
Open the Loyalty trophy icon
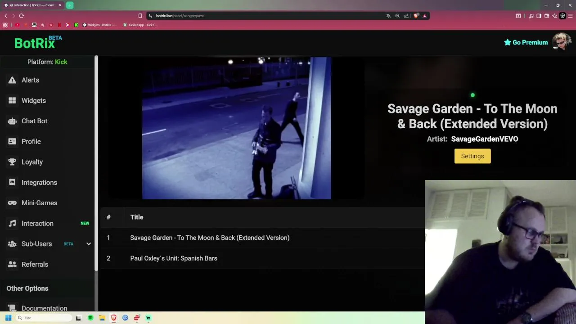coord(12,162)
